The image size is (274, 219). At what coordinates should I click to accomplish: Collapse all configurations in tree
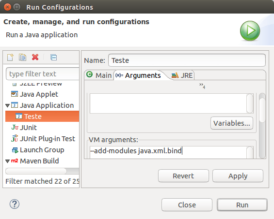[53, 58]
